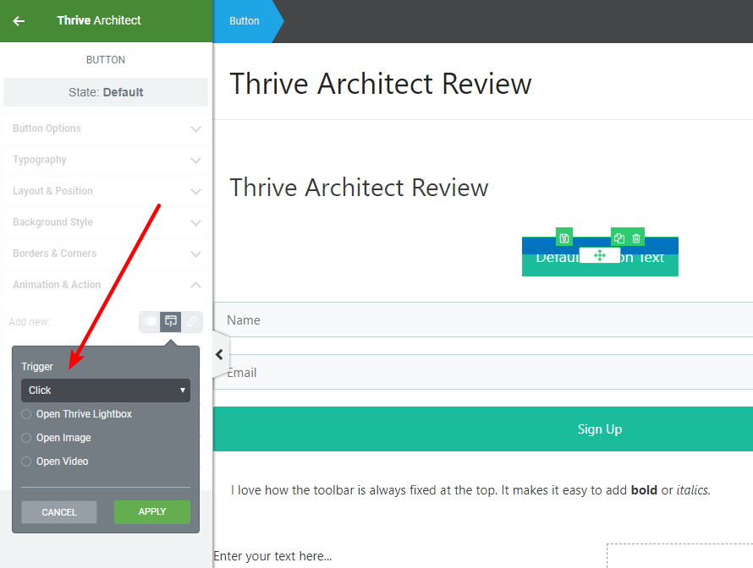
Task: Expand the Borders & Corners section
Action: click(106, 254)
